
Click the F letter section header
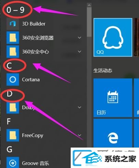(x=9, y=121)
